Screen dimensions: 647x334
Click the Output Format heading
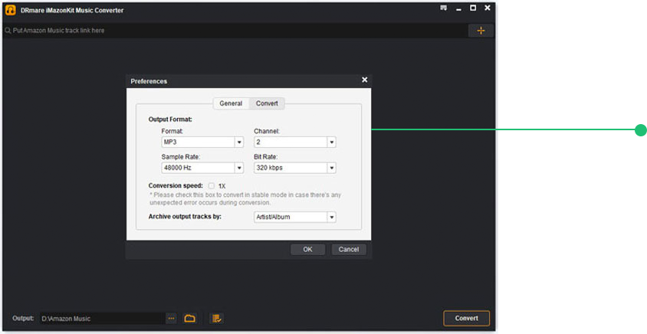coord(170,120)
